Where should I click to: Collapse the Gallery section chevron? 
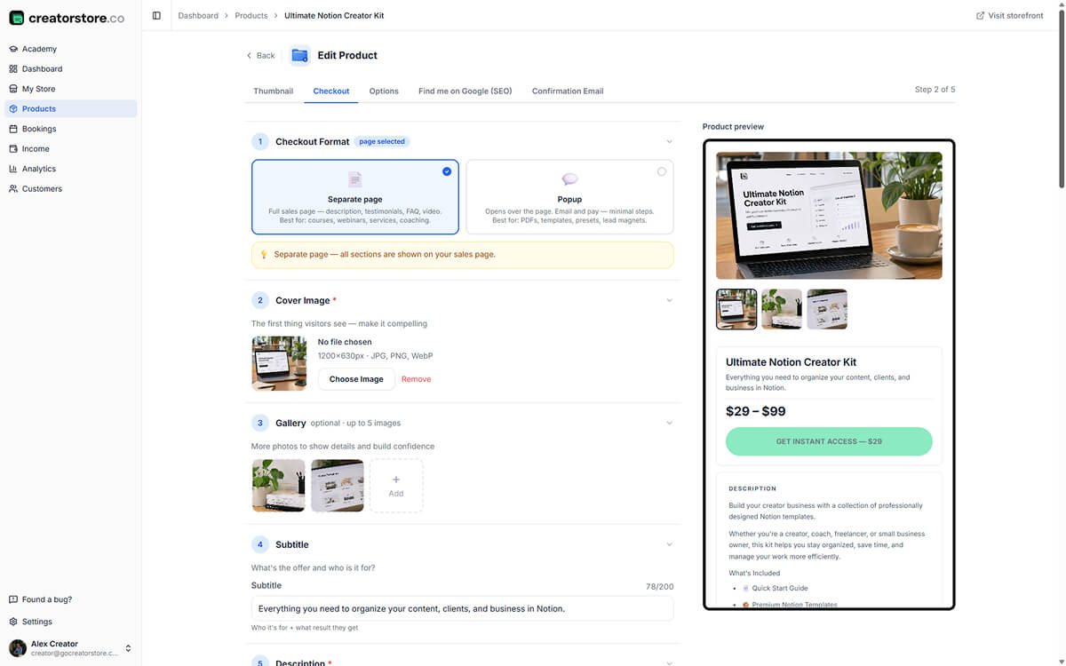(669, 423)
